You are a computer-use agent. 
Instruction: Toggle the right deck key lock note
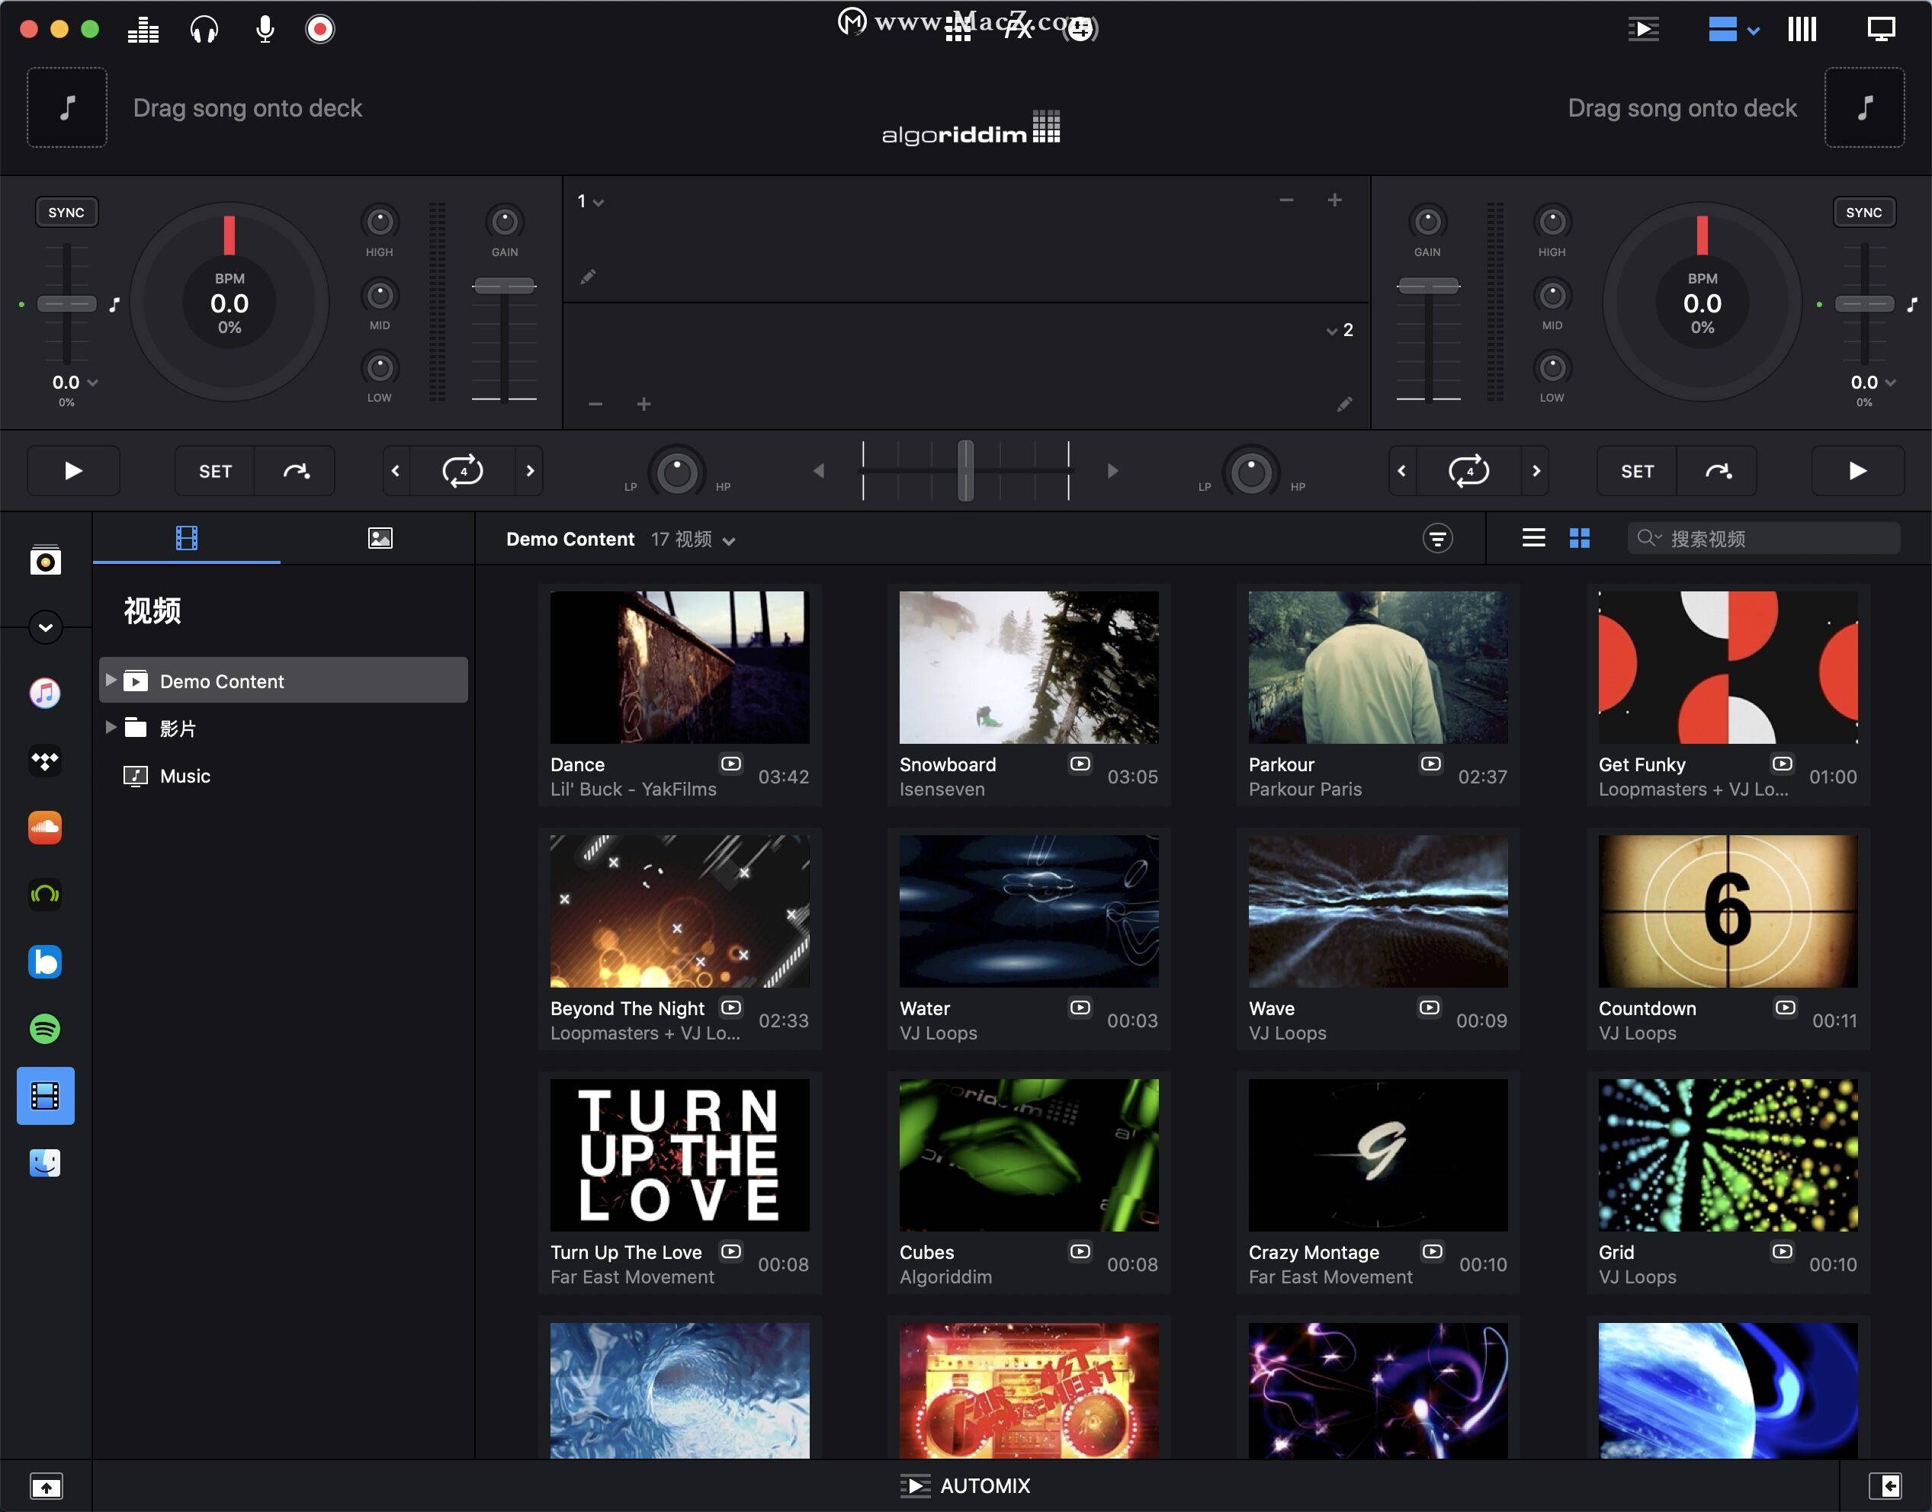click(x=1912, y=305)
